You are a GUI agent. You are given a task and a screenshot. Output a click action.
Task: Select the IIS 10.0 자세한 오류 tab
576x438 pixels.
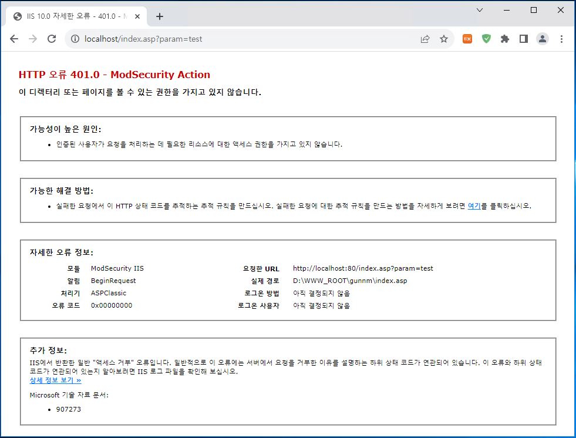(x=76, y=16)
